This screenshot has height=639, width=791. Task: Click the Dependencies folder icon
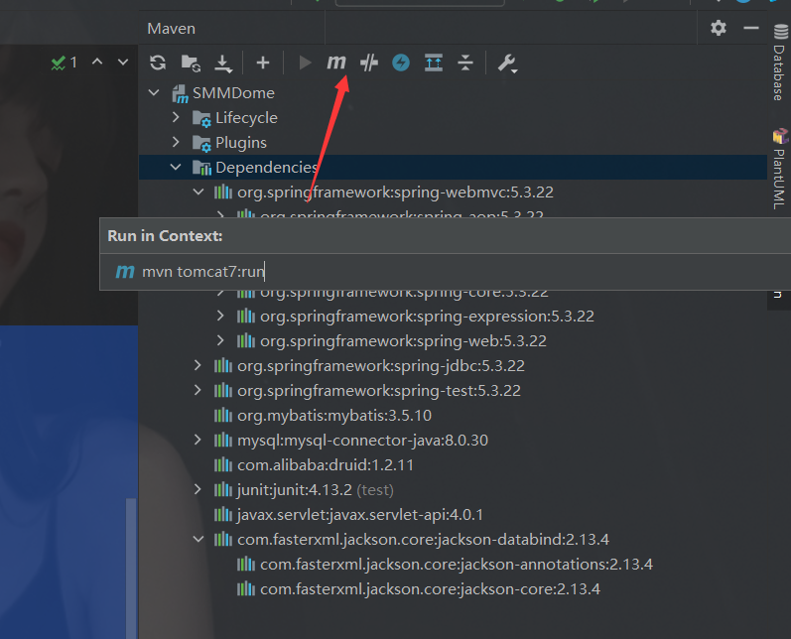[201, 168]
